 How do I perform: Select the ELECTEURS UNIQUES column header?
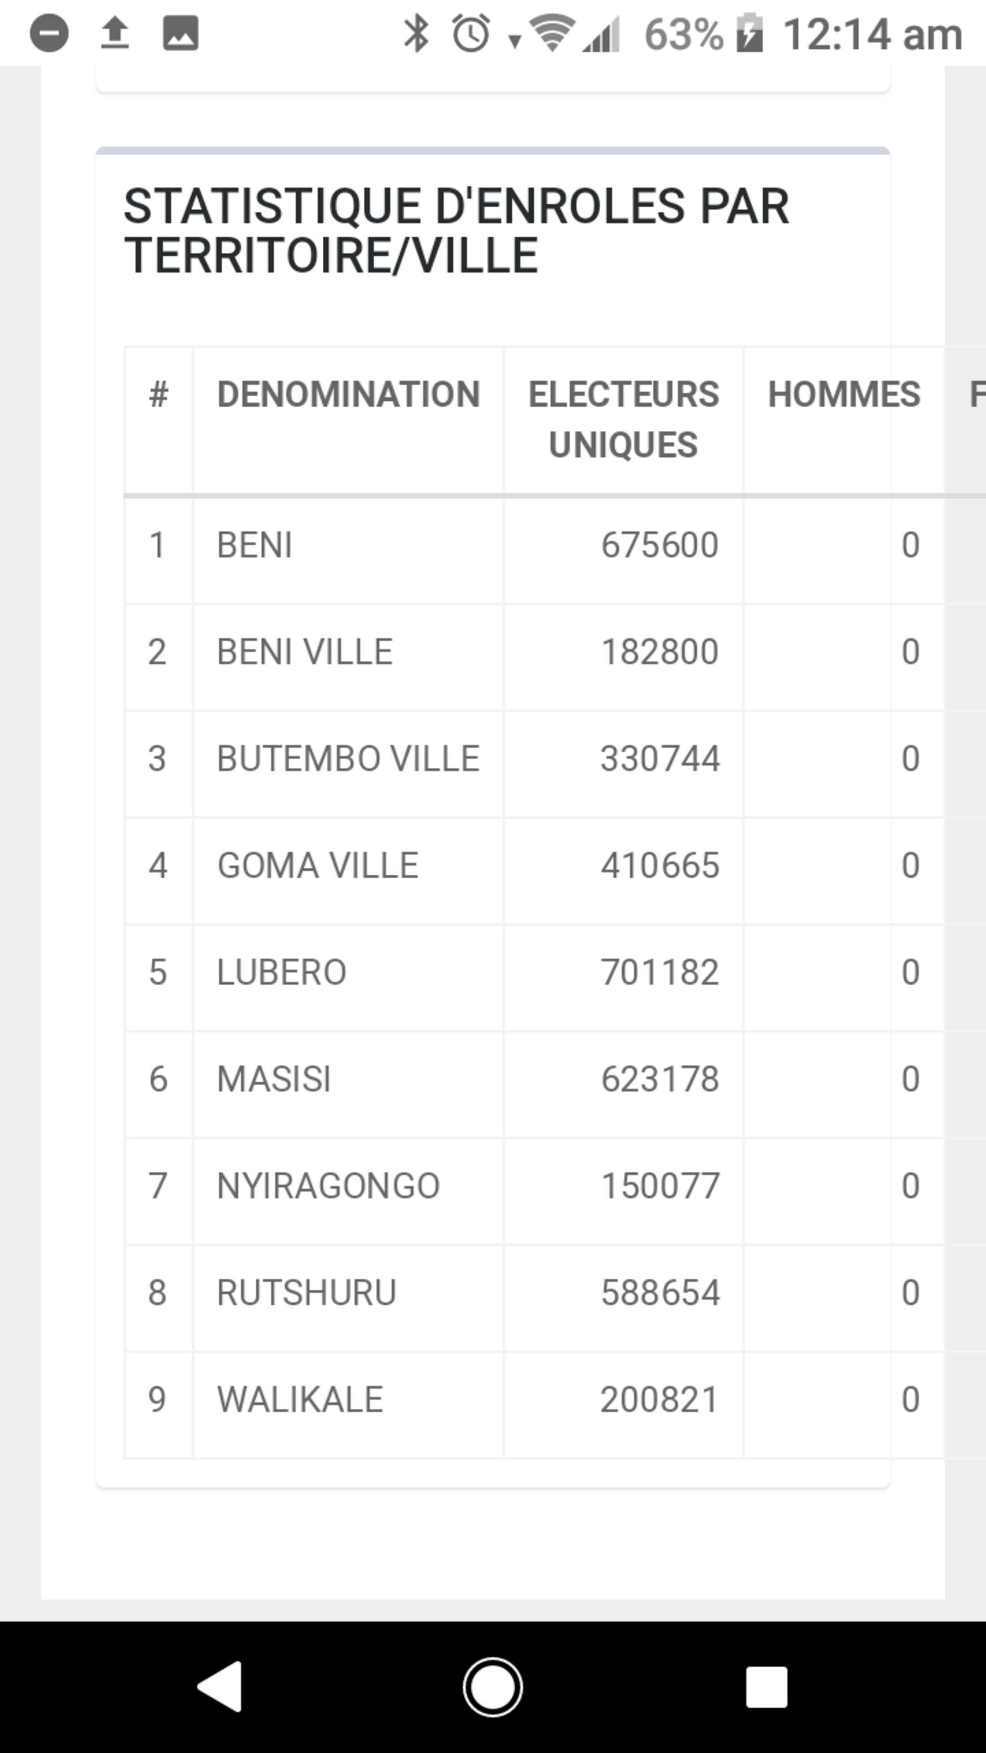(623, 419)
